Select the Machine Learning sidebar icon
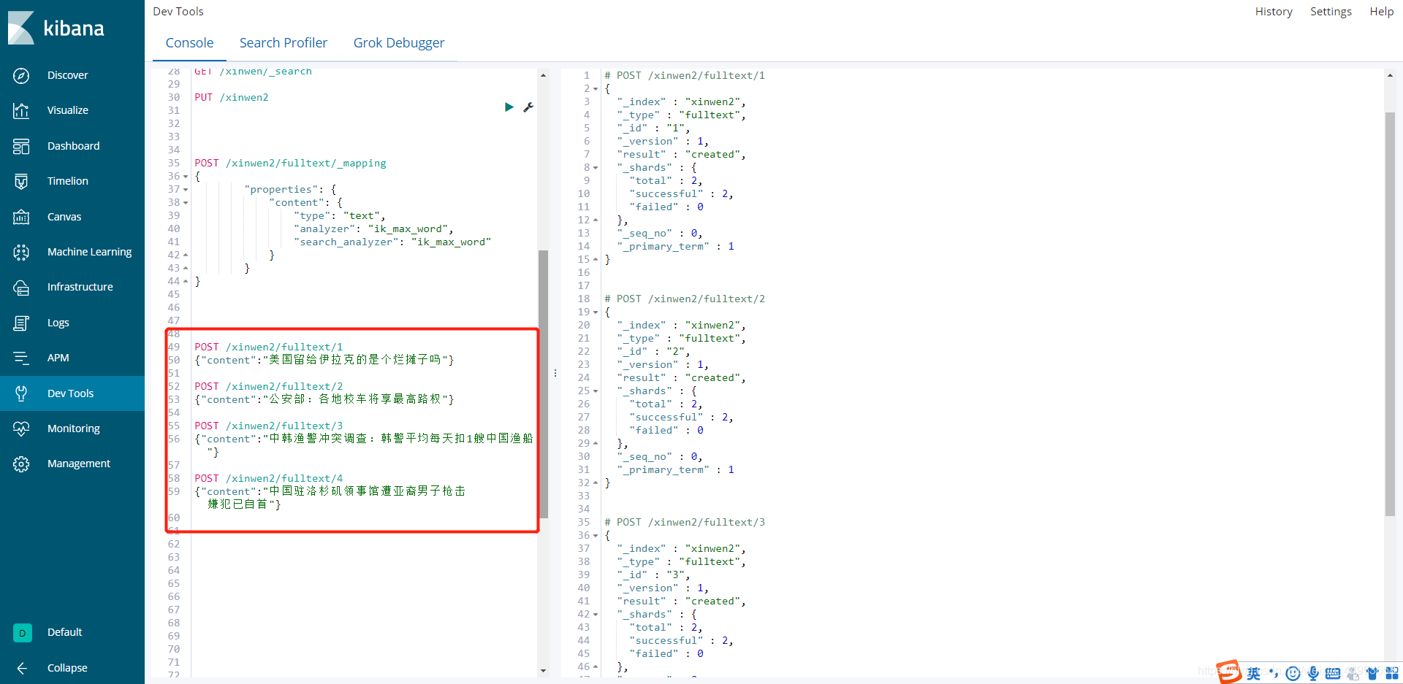The image size is (1403, 684). tap(21, 252)
